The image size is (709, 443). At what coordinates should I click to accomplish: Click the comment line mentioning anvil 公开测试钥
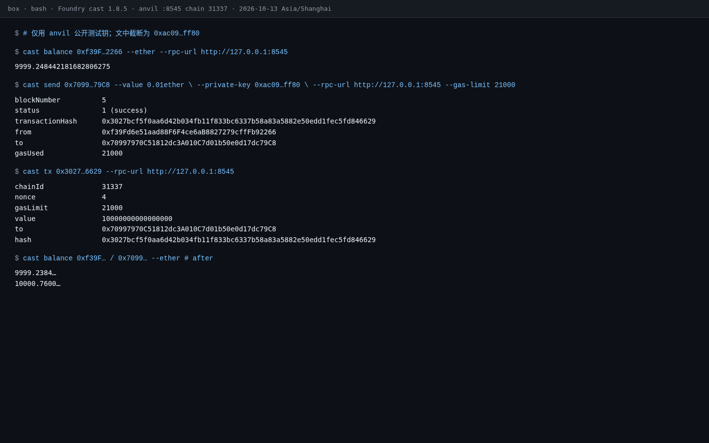coord(111,33)
